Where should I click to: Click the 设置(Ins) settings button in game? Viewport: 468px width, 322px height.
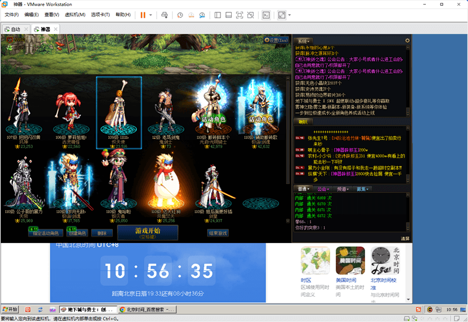(276, 40)
